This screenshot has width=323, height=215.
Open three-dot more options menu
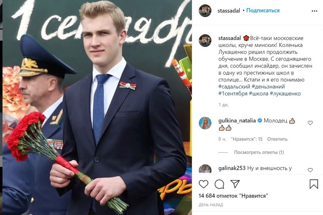(x=314, y=11)
